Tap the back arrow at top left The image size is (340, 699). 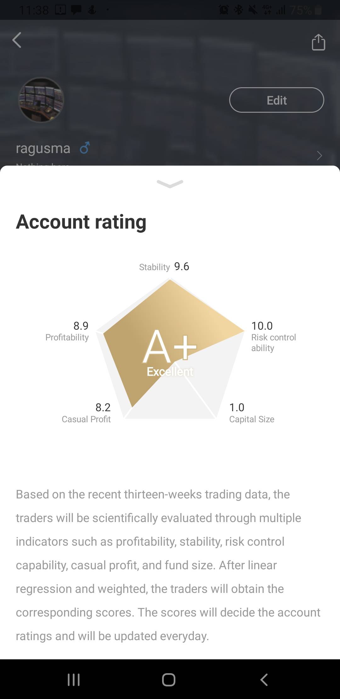coord(17,40)
